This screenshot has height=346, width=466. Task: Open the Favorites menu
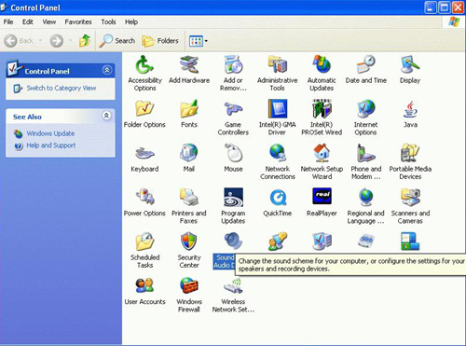[x=78, y=22]
